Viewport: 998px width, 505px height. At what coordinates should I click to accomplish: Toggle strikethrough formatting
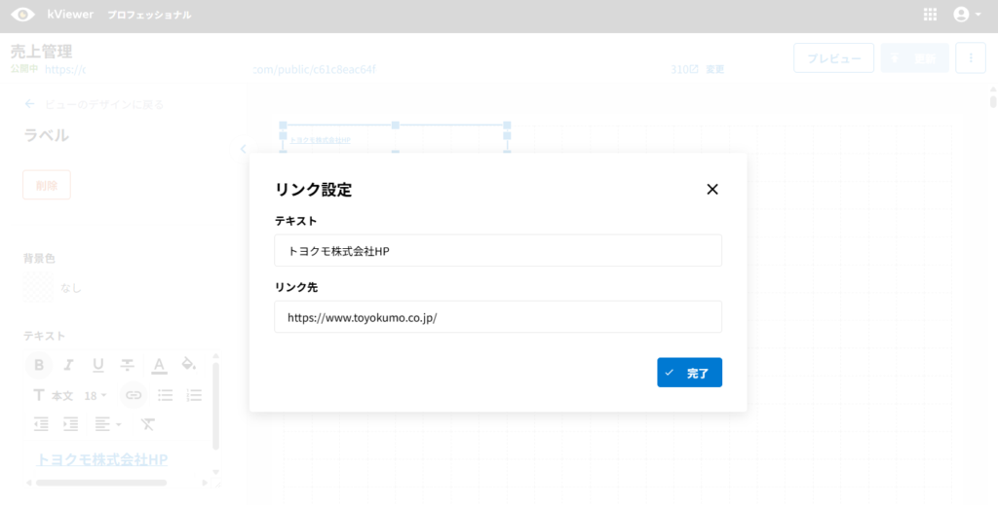[128, 365]
